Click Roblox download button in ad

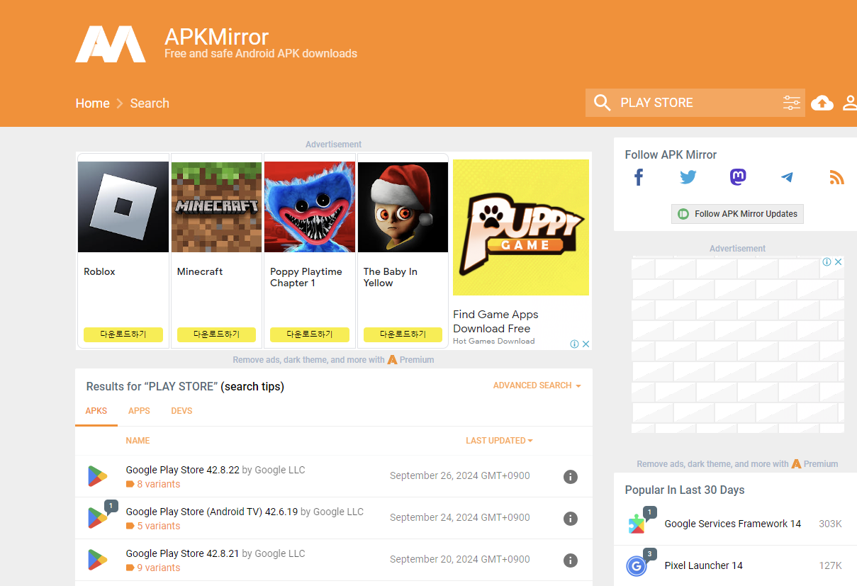coord(123,334)
